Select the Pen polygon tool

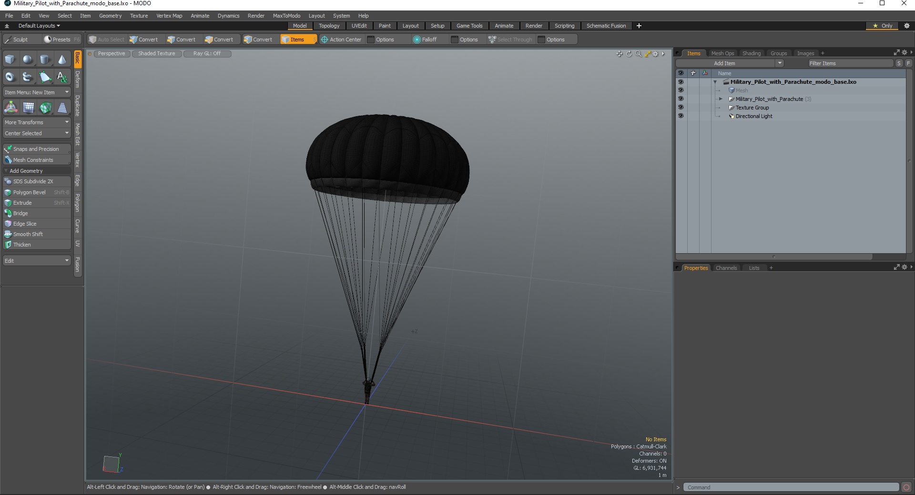45,77
